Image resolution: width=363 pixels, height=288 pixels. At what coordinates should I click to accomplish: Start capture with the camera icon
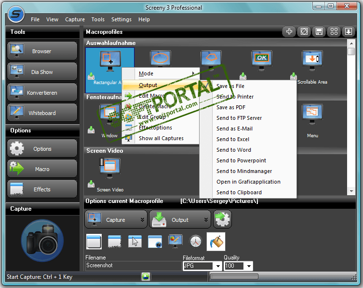coord(42,241)
